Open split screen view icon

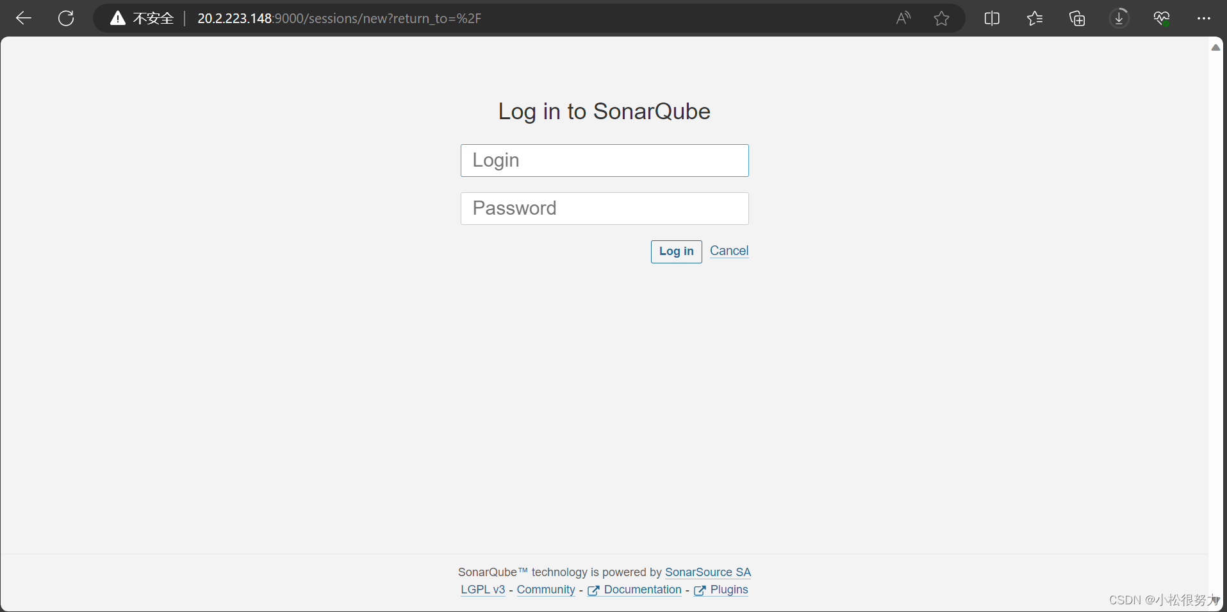click(992, 19)
